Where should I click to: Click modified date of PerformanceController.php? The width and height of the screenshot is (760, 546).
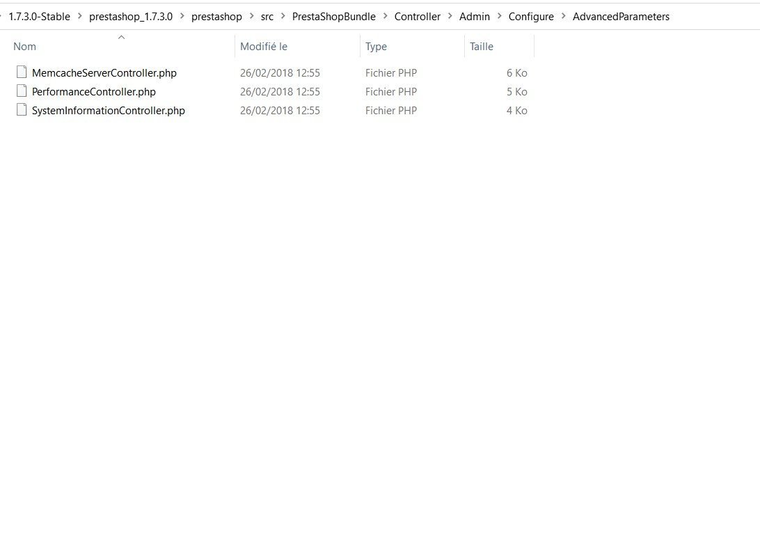coord(280,92)
